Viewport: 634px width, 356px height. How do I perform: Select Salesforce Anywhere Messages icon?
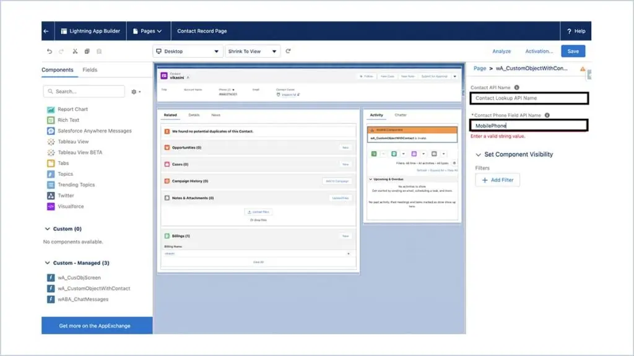point(51,131)
